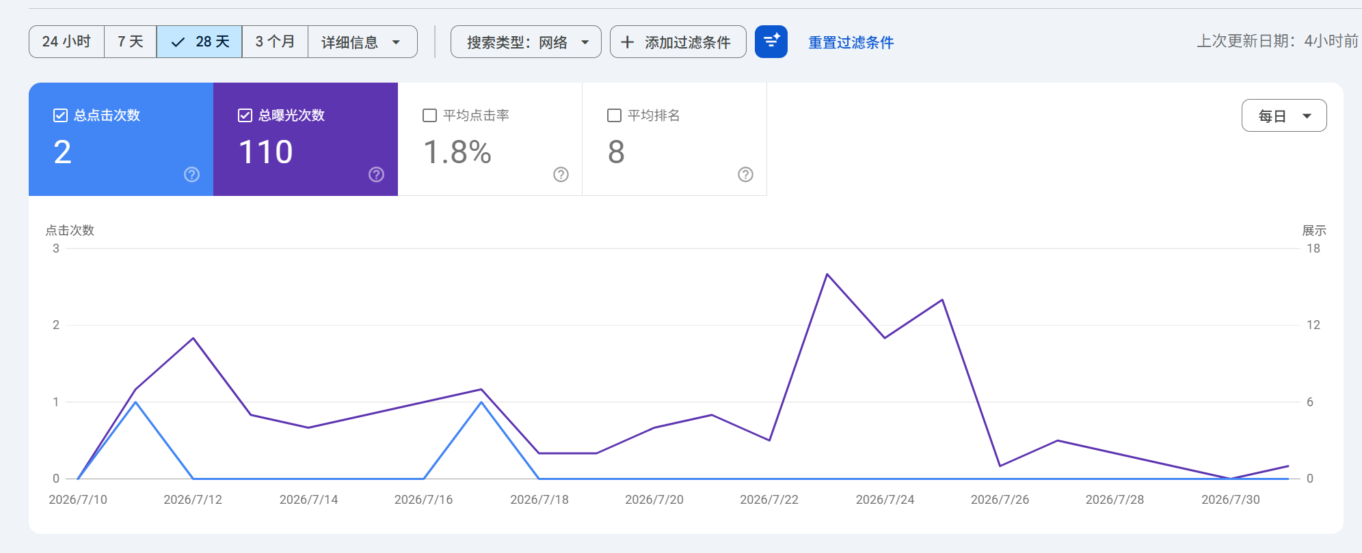Click the blue AI filter icon button
Screen dimensions: 1362x553
[771, 42]
